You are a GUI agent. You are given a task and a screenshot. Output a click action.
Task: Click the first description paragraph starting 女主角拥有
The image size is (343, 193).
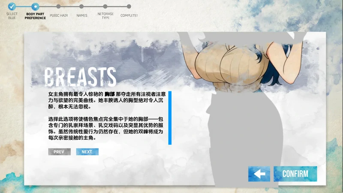click(x=107, y=100)
